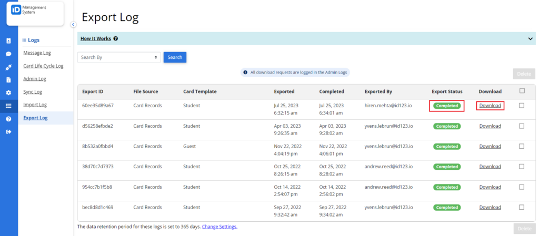Screen dimensions: 539x236
Task: Open the messages chat bubble sidebar icon
Action: coord(8,54)
